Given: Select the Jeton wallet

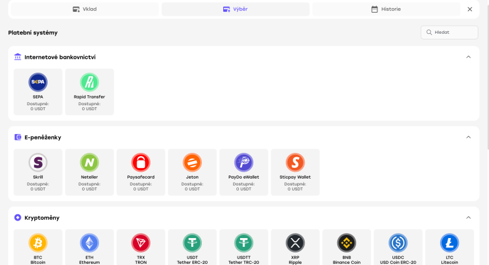Looking at the screenshot, I should pyautogui.click(x=192, y=172).
